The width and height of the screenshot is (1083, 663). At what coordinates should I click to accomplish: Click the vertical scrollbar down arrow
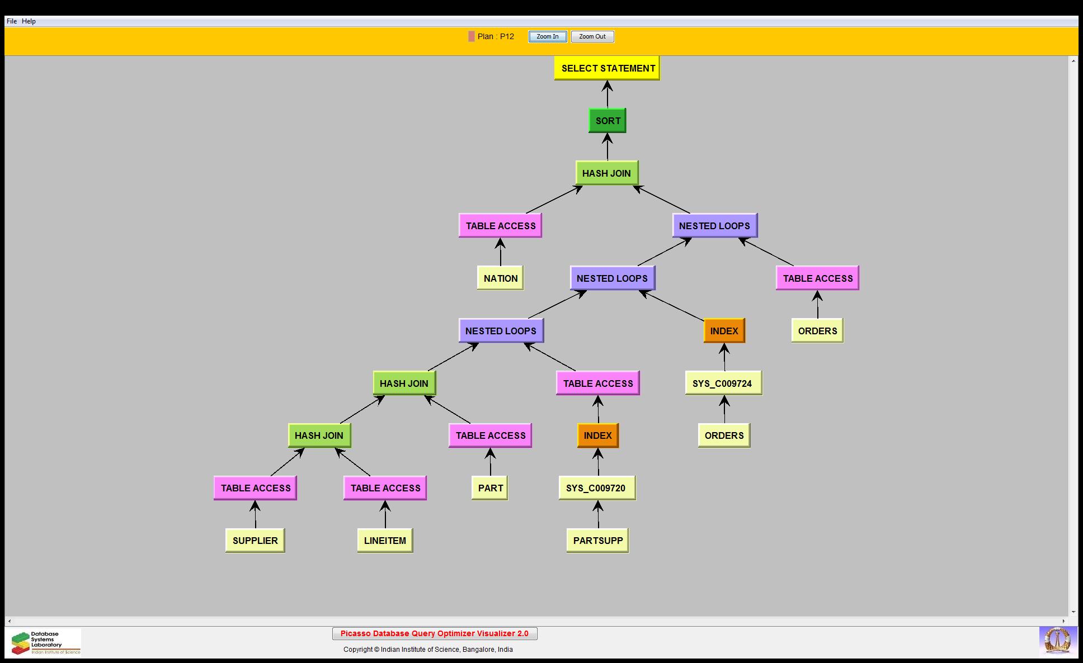pos(1073,612)
